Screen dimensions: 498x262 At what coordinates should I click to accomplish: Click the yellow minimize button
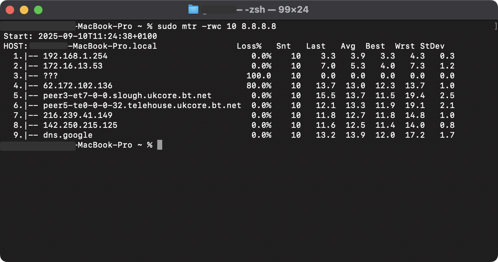pos(24,10)
